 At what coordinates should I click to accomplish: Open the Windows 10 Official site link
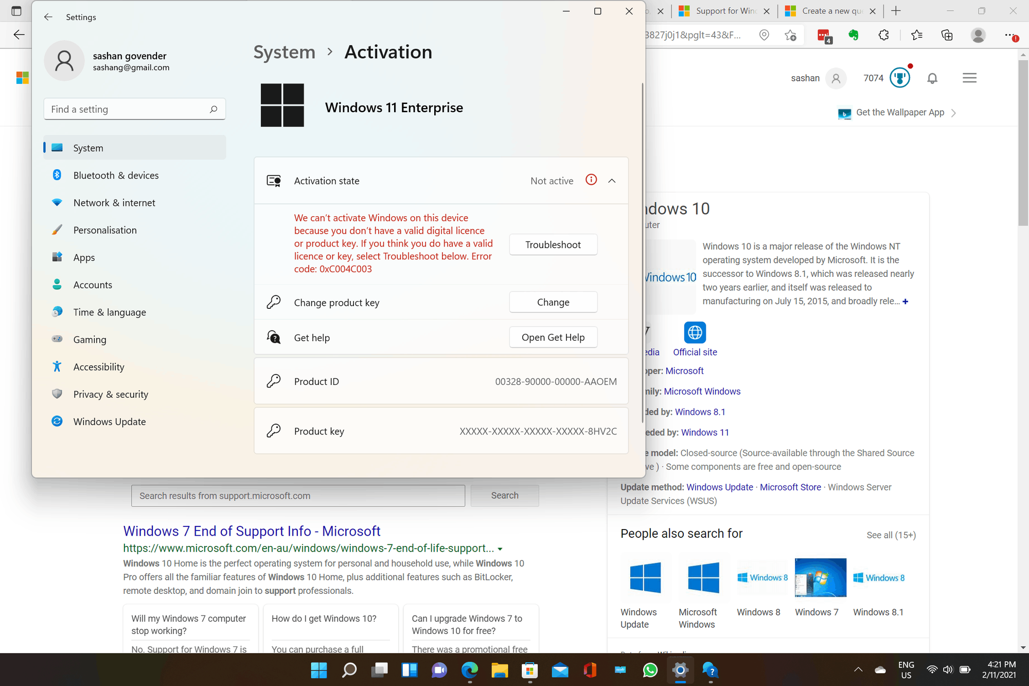click(x=695, y=352)
